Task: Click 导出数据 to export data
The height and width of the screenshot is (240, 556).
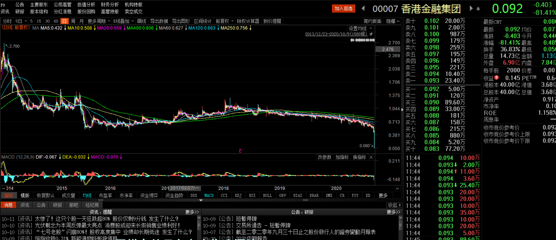Action: click(159, 21)
